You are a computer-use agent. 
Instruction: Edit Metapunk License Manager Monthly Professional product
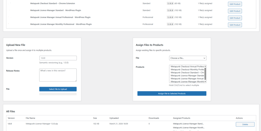(x=235, y=25)
